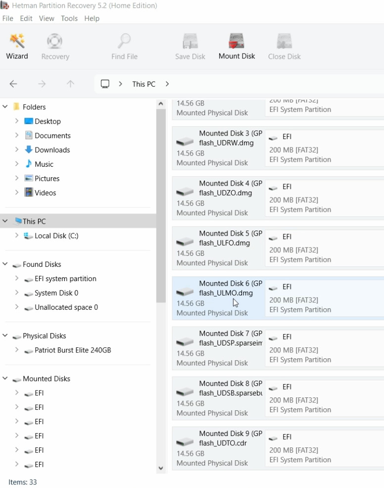384x488 pixels.
Task: Click the Pictures folder icon
Action: pos(29,178)
